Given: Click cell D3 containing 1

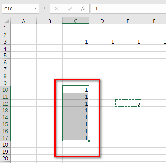Looking at the screenshot, I should point(102,42).
